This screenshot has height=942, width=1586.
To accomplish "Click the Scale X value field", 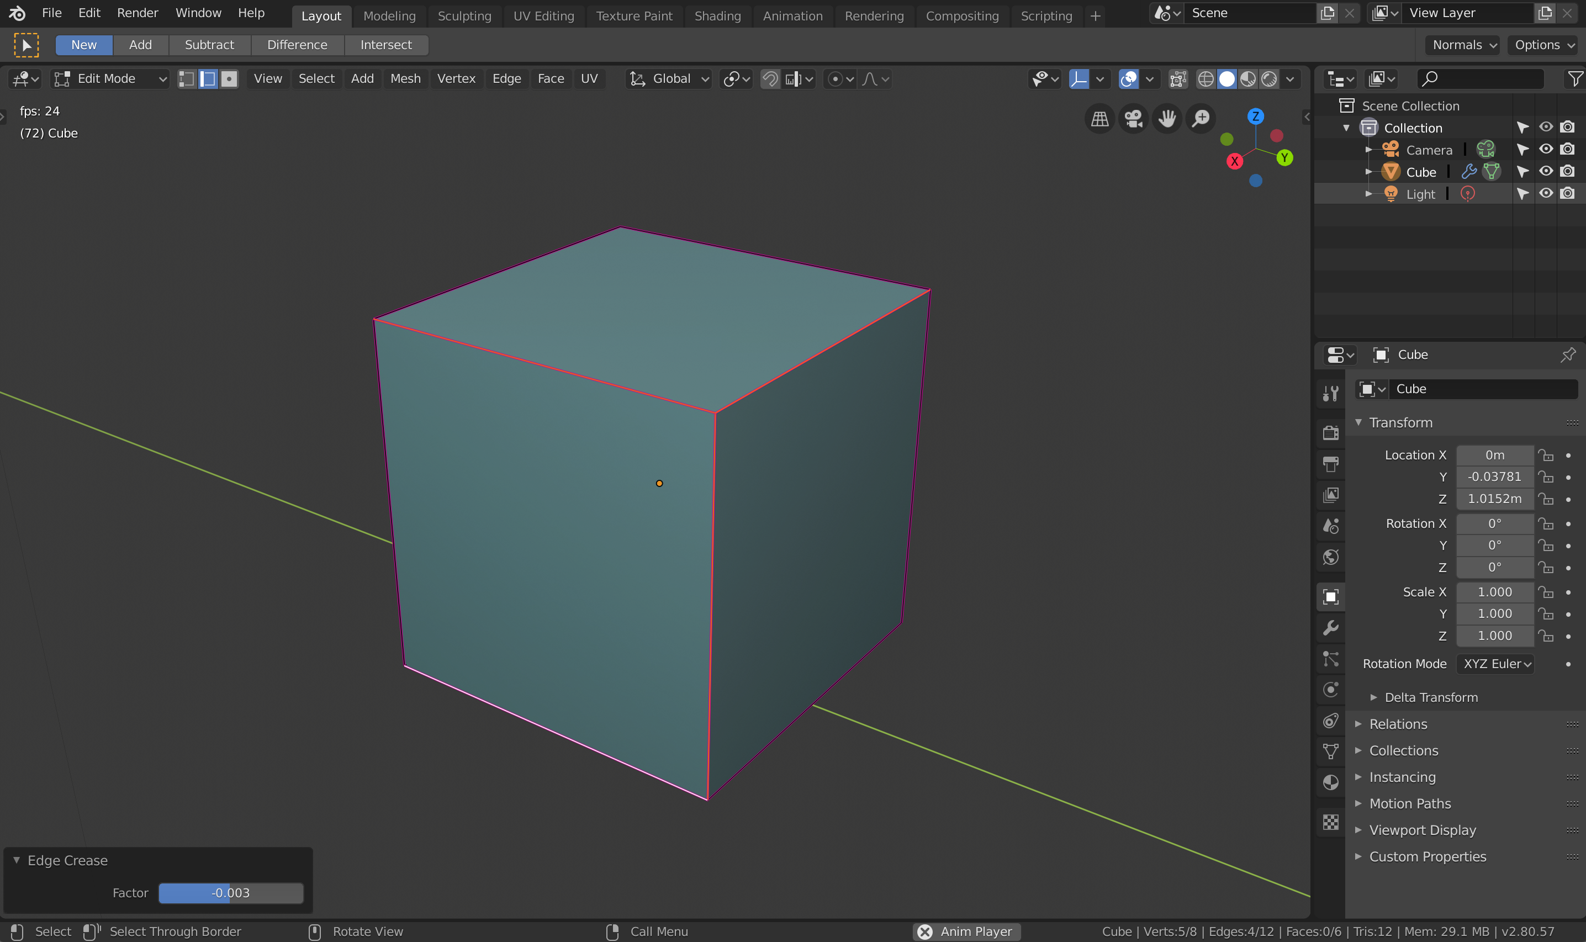I will click(1495, 592).
